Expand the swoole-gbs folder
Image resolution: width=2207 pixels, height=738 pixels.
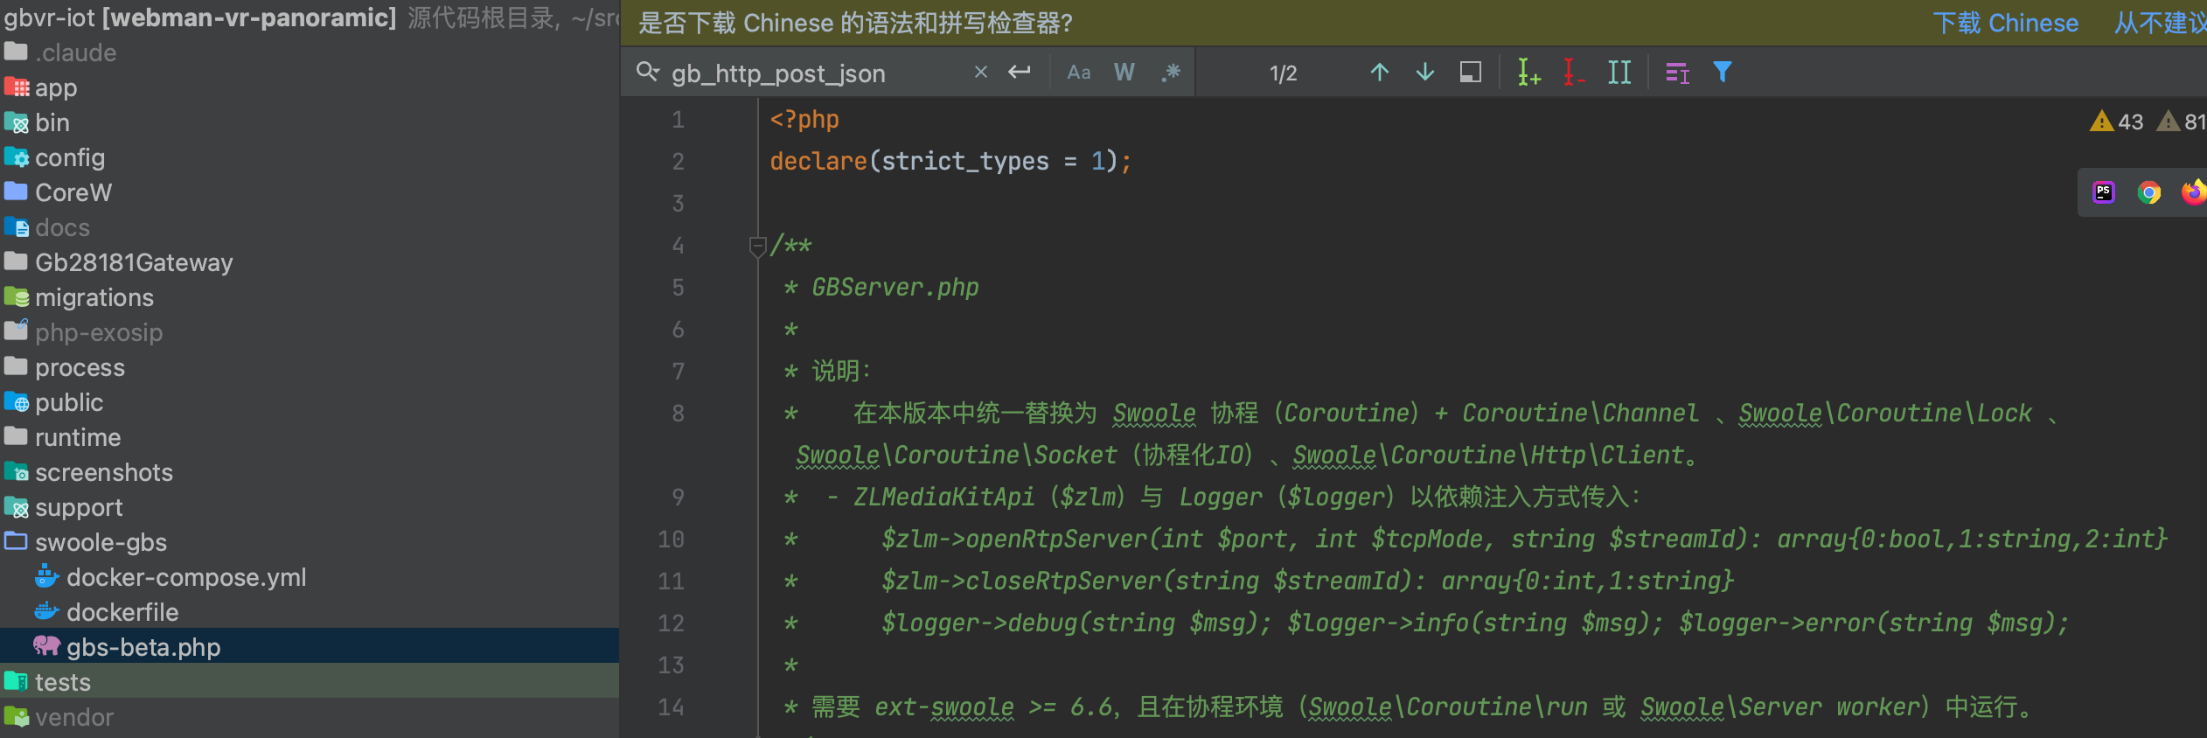(x=101, y=542)
